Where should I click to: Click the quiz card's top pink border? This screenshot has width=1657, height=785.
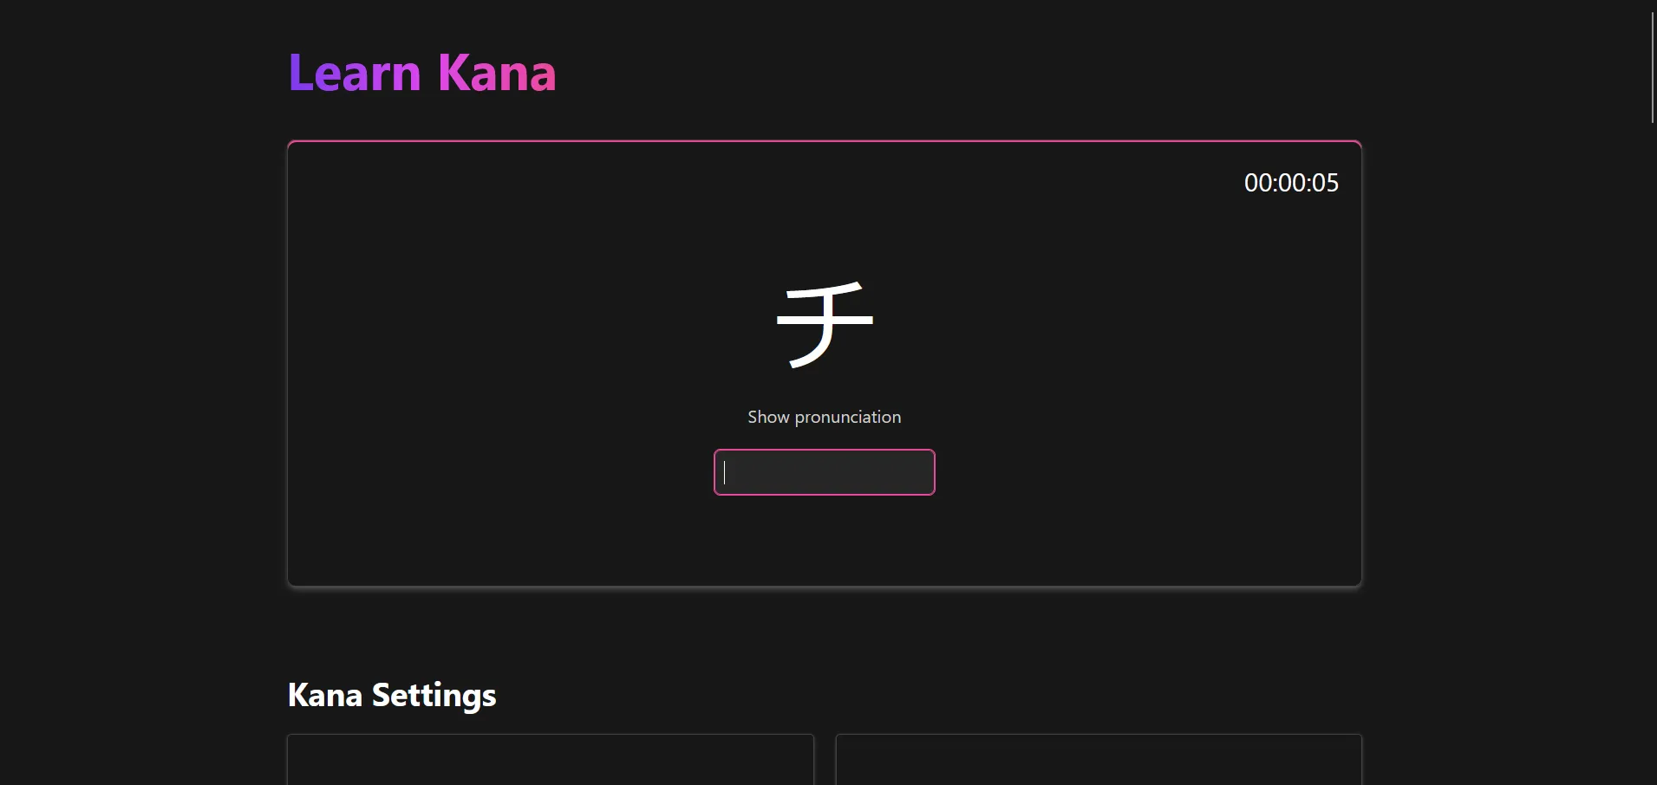click(824, 141)
